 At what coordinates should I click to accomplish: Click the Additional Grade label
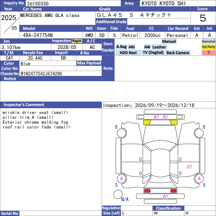point(111,22)
